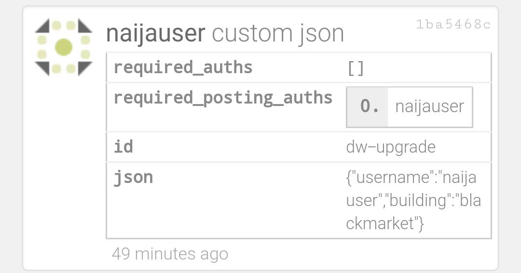Click the "username" key in json value
Image resolution: width=521 pixels, height=273 pixels.
[389, 177]
